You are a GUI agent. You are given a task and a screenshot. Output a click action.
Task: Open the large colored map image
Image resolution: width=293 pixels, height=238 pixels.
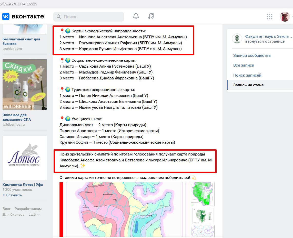point(120,209)
